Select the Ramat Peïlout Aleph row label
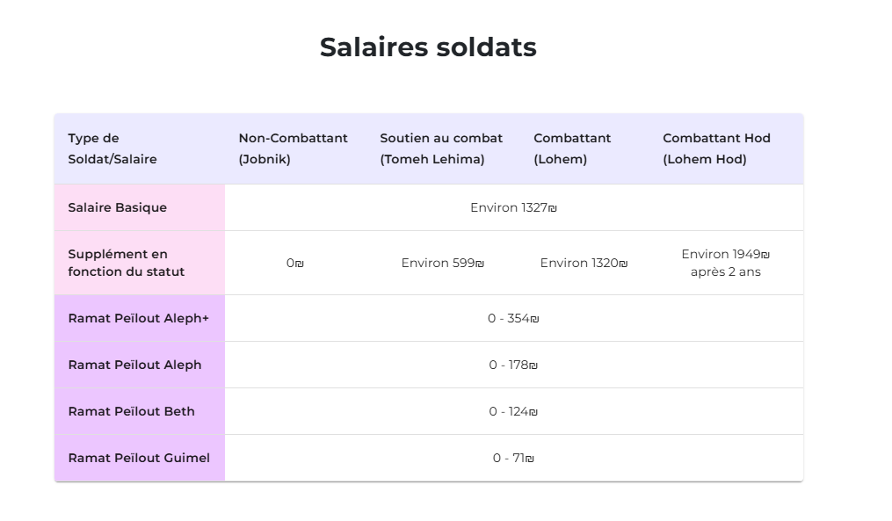This screenshot has width=892, height=521. [140, 365]
